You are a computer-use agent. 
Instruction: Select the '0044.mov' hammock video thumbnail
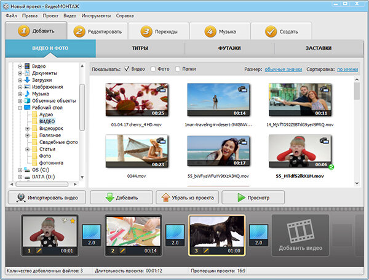[137, 151]
